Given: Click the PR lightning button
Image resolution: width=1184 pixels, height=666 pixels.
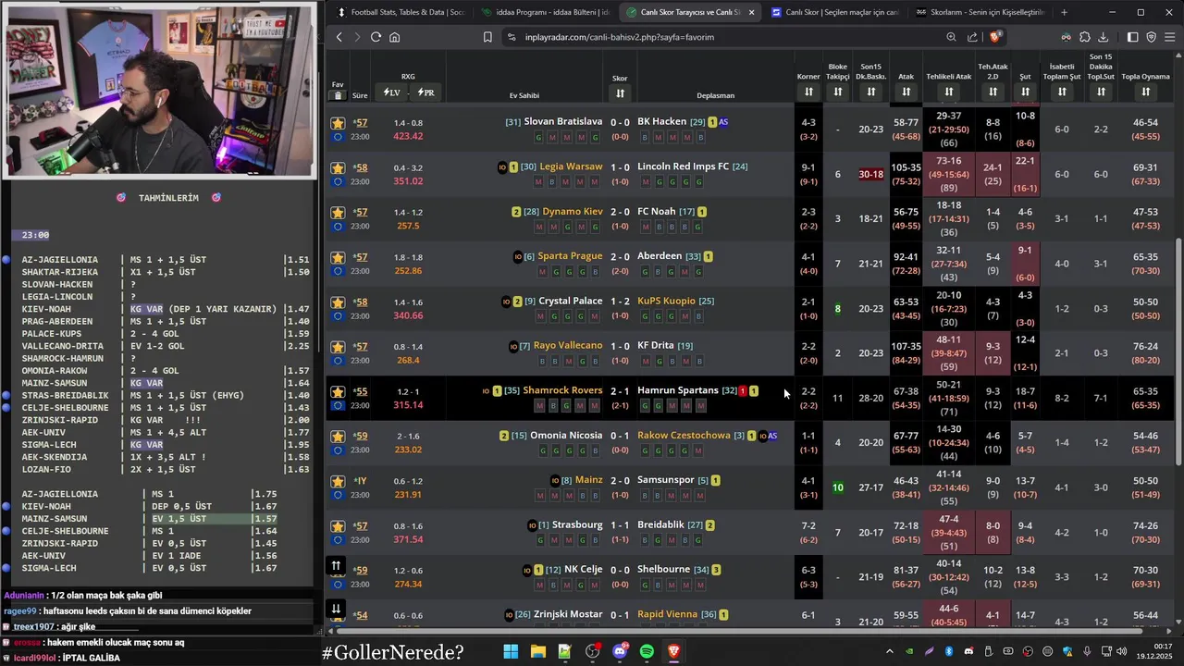Looking at the screenshot, I should tap(425, 92).
